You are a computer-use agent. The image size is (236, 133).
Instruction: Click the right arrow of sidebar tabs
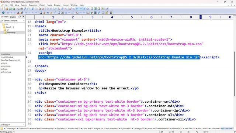24,17
